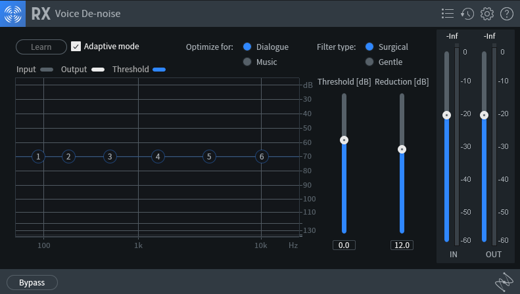Click the Threshold legend blue swatch

159,70
